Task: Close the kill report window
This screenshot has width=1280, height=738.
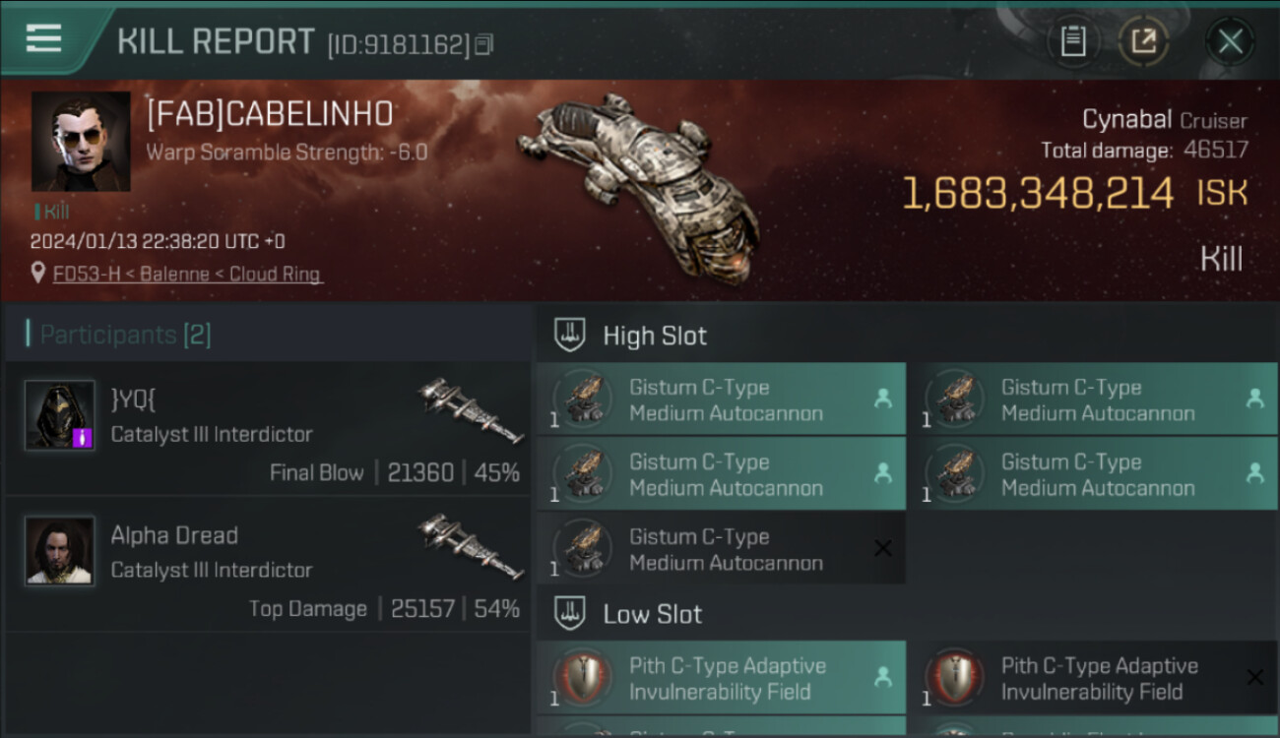Action: tap(1230, 41)
